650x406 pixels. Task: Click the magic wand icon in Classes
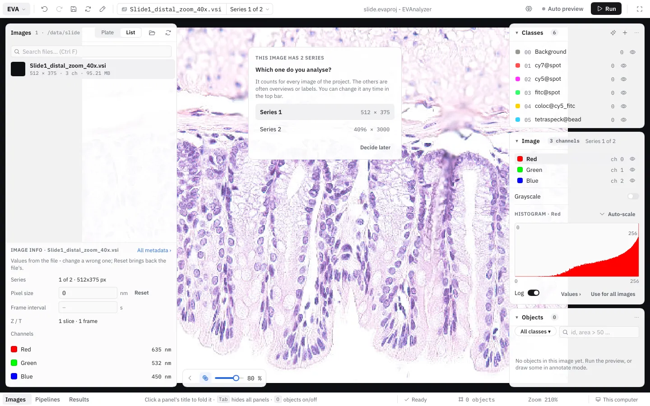[613, 33]
